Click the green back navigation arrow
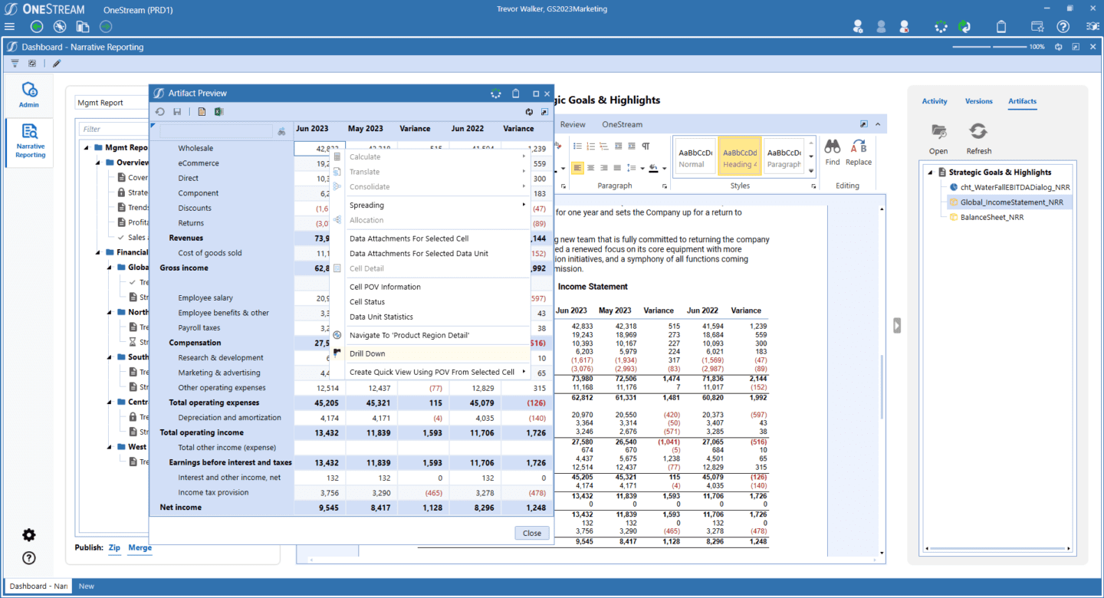 pyautogui.click(x=36, y=27)
